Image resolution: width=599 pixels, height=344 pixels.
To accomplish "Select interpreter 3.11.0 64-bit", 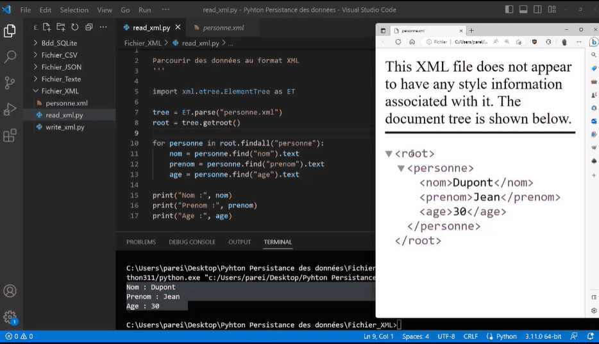I will pyautogui.click(x=543, y=336).
